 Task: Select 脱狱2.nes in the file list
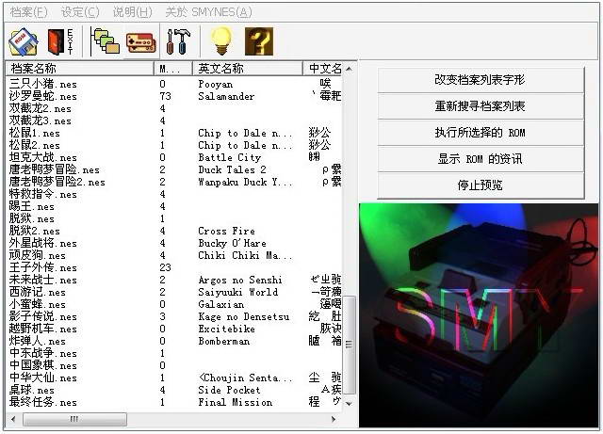click(35, 231)
